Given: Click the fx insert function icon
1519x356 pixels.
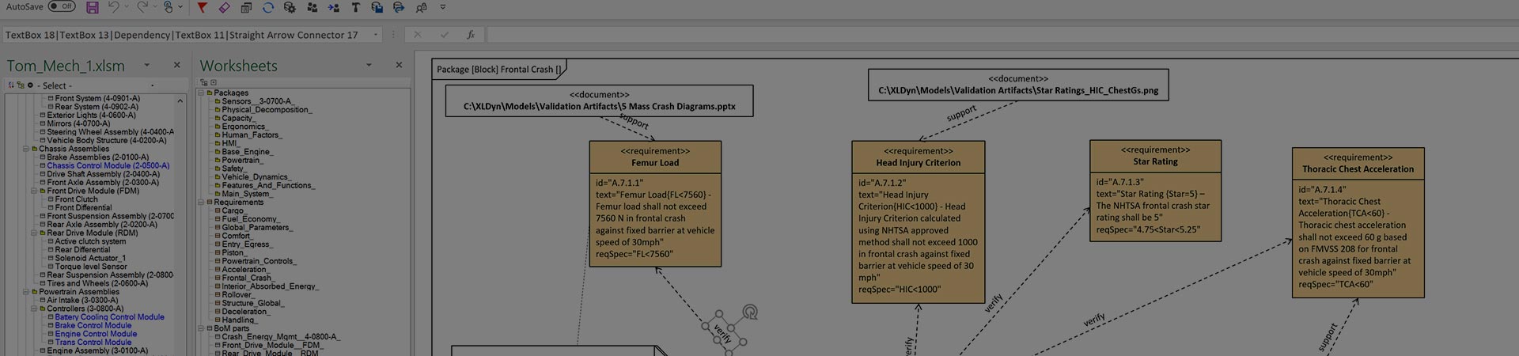Looking at the screenshot, I should point(470,35).
